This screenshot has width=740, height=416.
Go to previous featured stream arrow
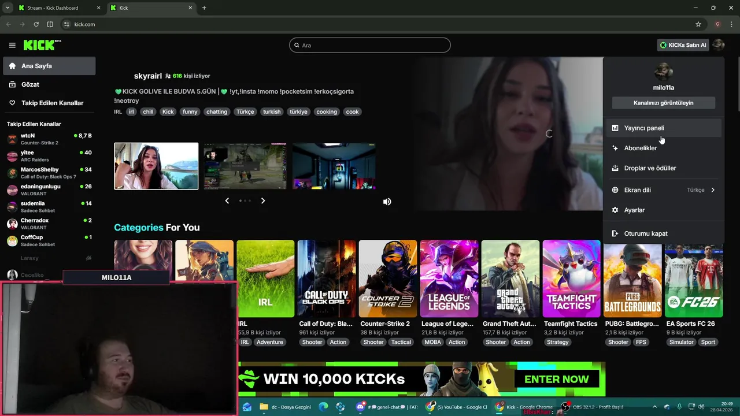[227, 200]
